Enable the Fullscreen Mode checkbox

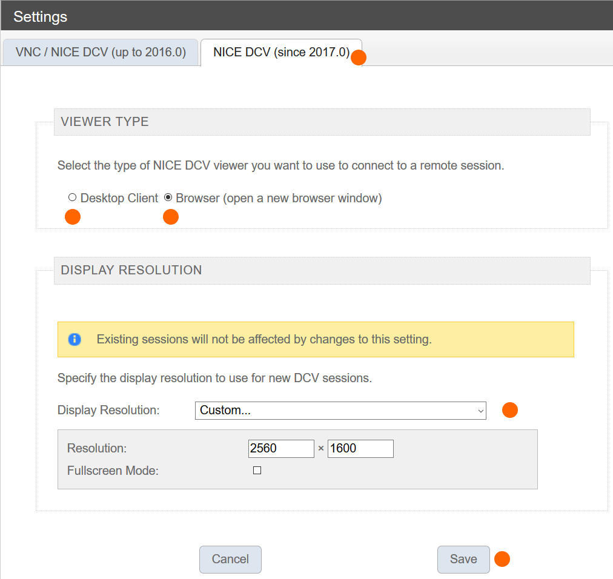[257, 471]
